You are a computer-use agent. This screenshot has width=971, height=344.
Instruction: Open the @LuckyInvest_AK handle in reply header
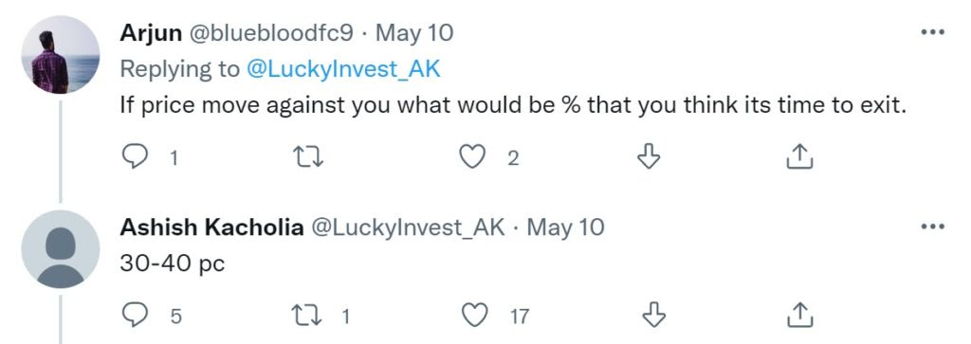(x=407, y=227)
